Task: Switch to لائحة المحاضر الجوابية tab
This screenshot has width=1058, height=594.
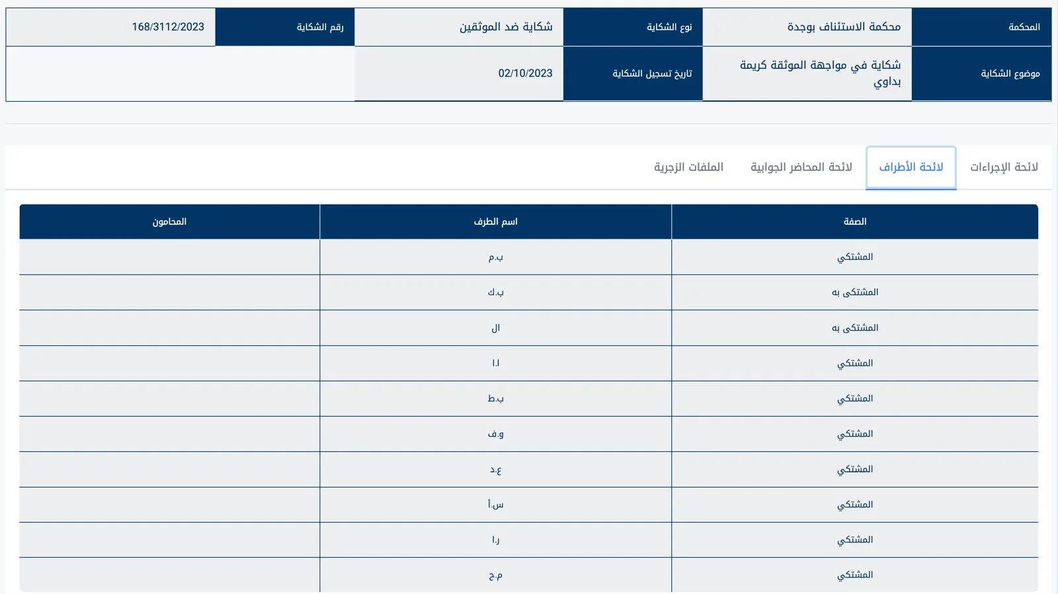Action: (x=801, y=167)
